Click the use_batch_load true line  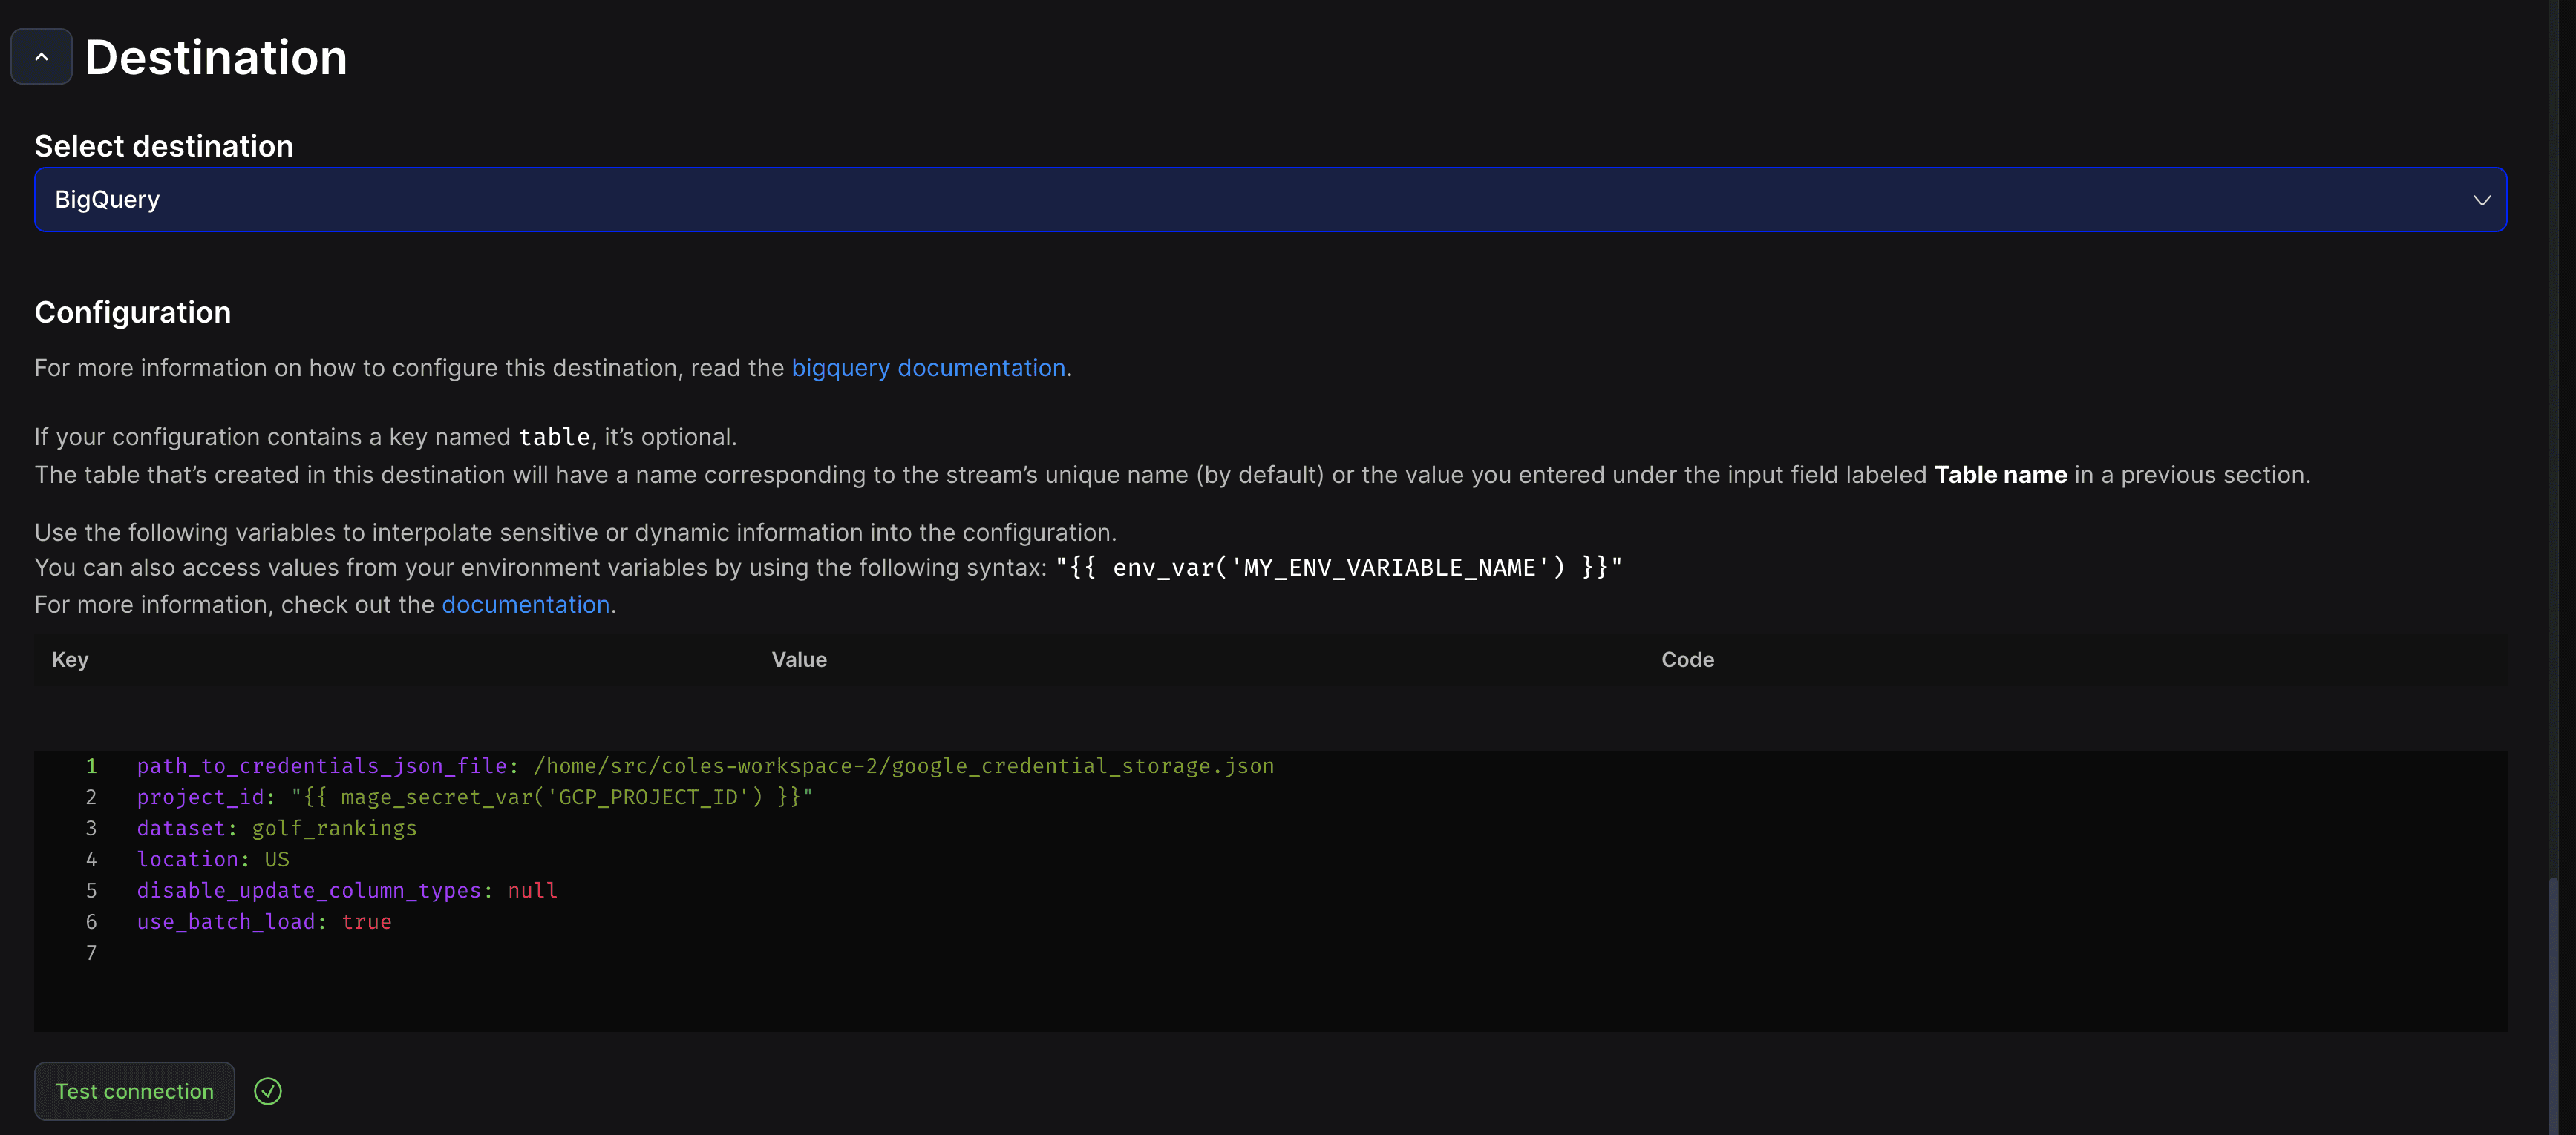click(x=264, y=922)
